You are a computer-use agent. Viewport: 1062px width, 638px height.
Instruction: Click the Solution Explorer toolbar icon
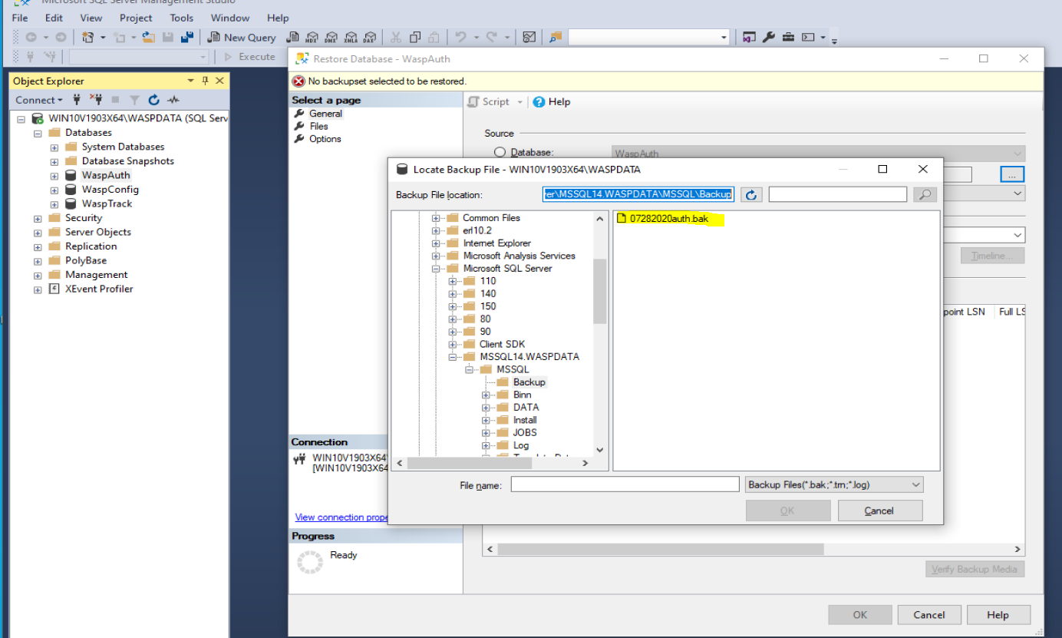click(x=749, y=38)
